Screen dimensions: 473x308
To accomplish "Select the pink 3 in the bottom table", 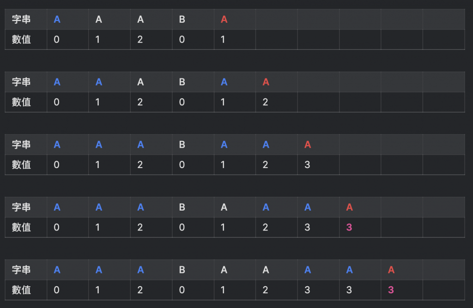I will pos(391,290).
